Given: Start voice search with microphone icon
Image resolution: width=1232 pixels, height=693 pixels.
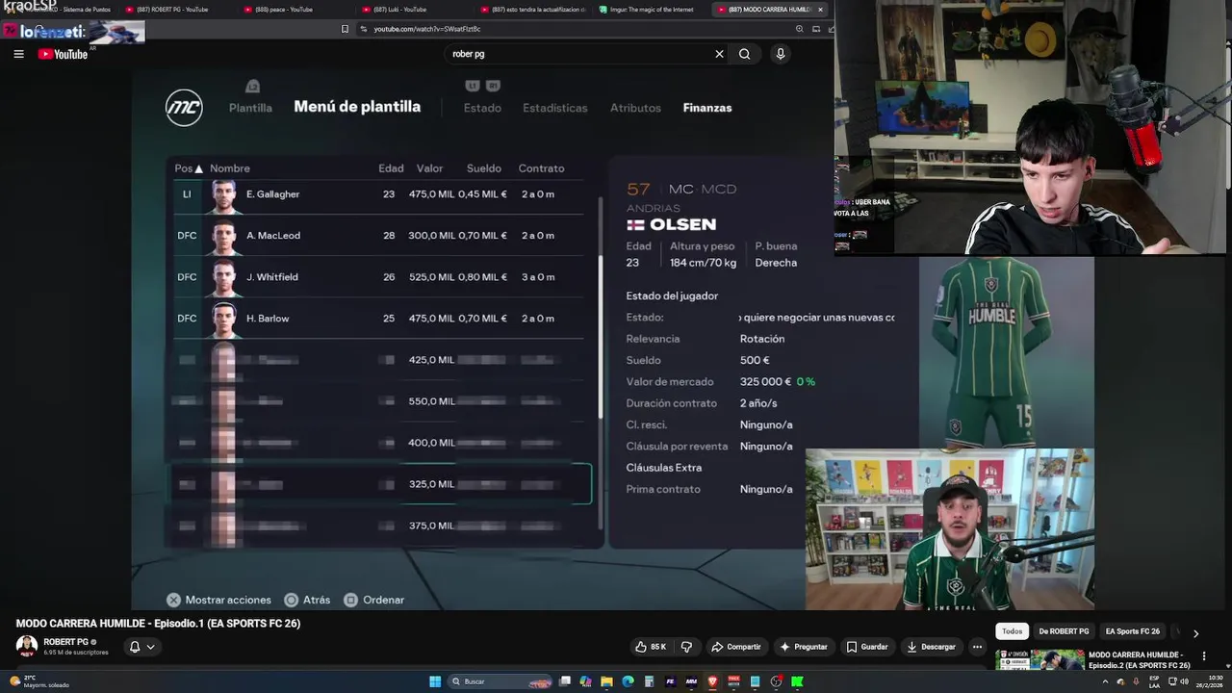Looking at the screenshot, I should pos(781,54).
